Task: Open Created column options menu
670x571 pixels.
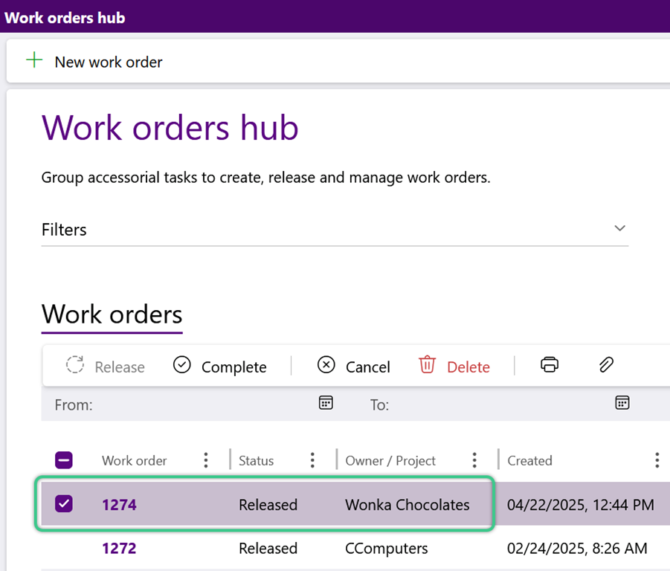Action: tap(657, 460)
